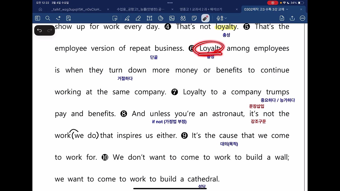This screenshot has height=191, width=340.
Task: Select the sticker shape tool
Action: [161, 18]
